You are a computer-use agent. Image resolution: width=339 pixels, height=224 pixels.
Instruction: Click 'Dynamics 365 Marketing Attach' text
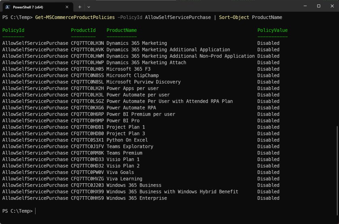(x=146, y=62)
